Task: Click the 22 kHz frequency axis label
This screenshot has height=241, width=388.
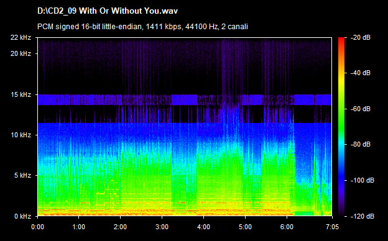Action: point(21,37)
